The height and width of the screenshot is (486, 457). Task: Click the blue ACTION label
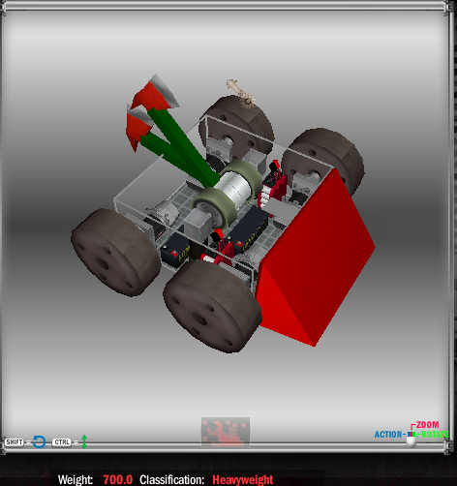tap(388, 435)
